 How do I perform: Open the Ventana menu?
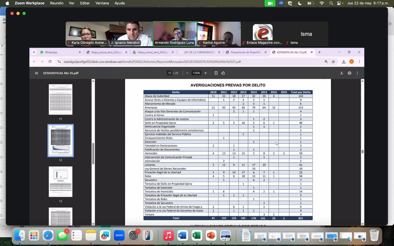[102, 3]
